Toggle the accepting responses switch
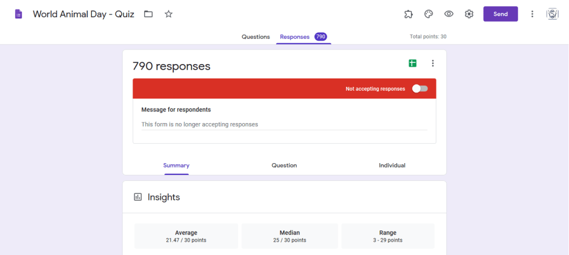Image resolution: width=569 pixels, height=255 pixels. tap(420, 89)
